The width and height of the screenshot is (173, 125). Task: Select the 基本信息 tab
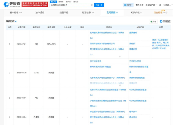pos(16,13)
